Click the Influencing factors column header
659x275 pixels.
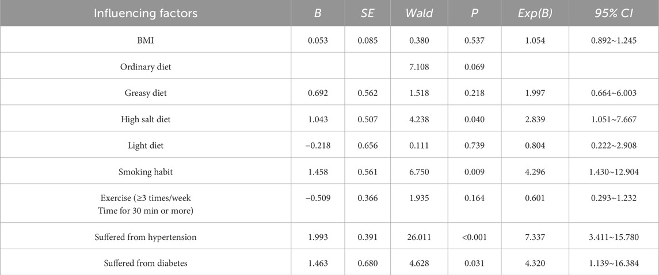click(x=146, y=14)
